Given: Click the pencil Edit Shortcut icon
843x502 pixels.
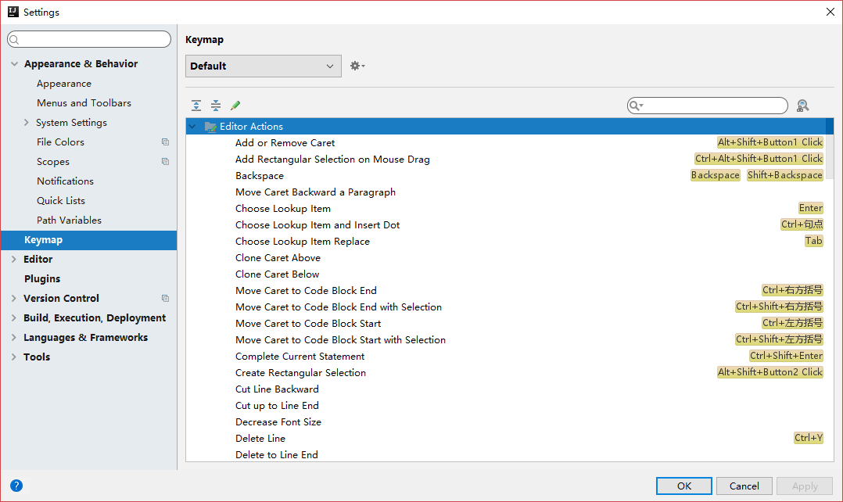Looking at the screenshot, I should pyautogui.click(x=235, y=106).
